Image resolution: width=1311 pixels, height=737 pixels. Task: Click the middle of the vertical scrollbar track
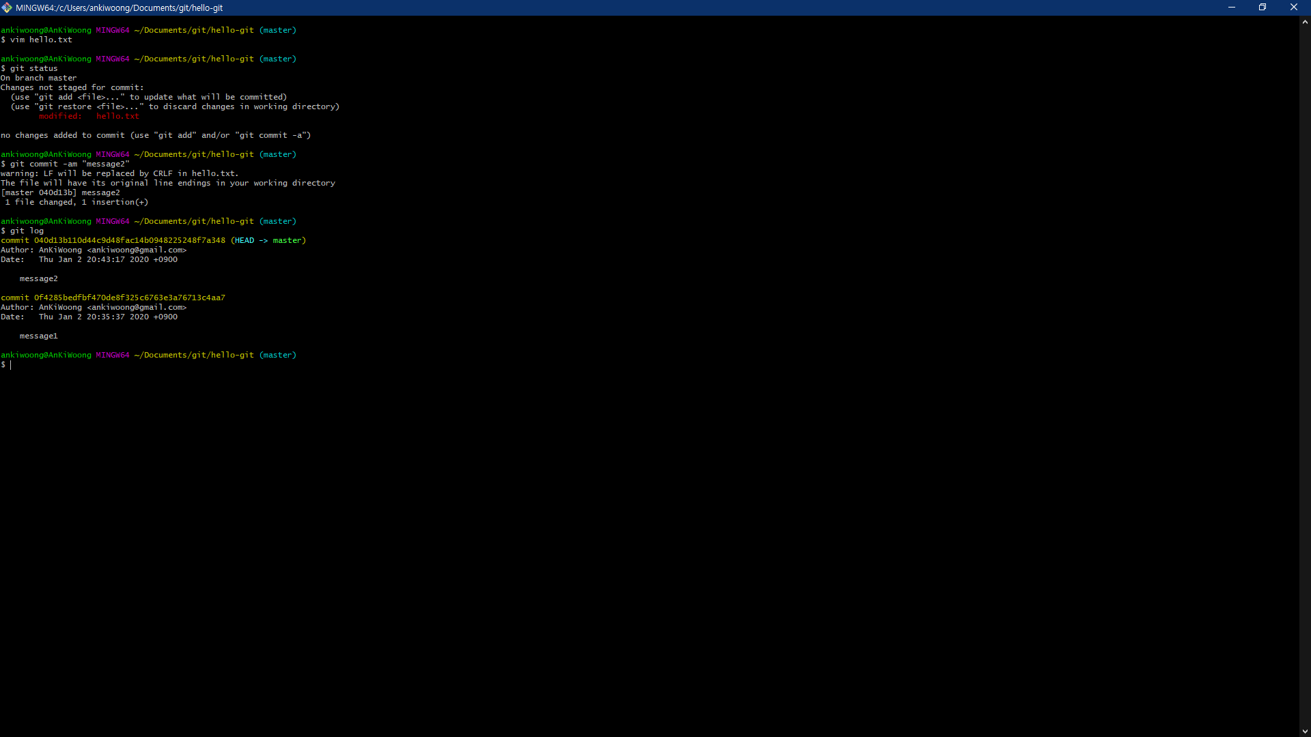click(1305, 377)
